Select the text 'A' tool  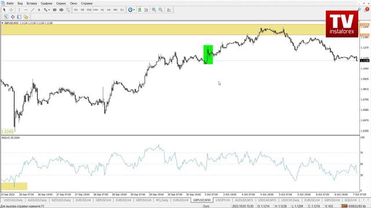click(x=39, y=10)
